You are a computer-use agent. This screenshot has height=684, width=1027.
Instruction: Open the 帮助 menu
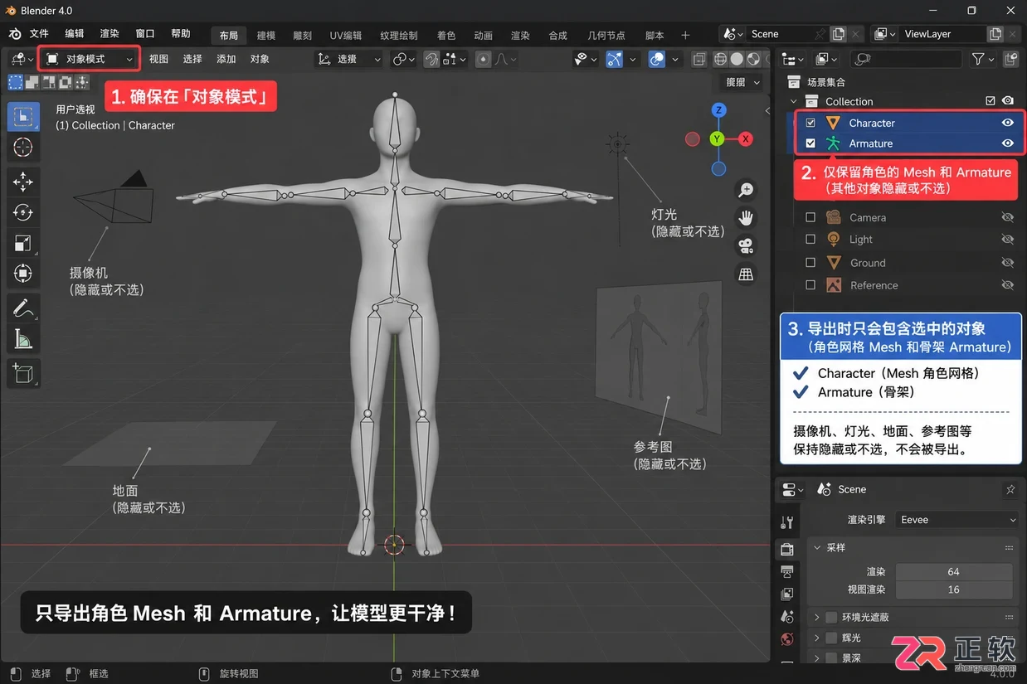(181, 34)
